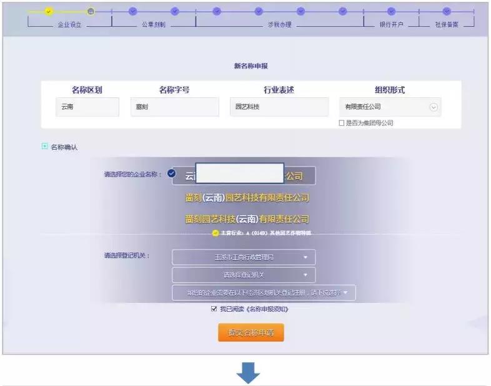The image size is (491, 386).
Task: Tick the 是否为集团母公司 checkbox
Action: click(342, 123)
